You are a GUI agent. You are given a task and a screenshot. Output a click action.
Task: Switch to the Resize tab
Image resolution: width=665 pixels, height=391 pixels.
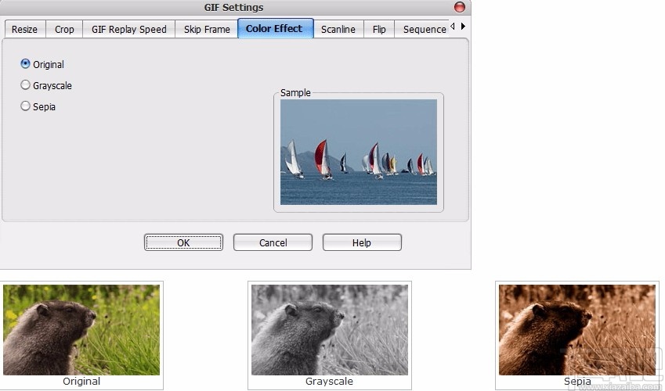[24, 29]
